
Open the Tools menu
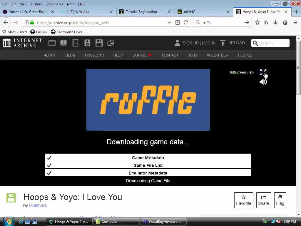(71, 4)
